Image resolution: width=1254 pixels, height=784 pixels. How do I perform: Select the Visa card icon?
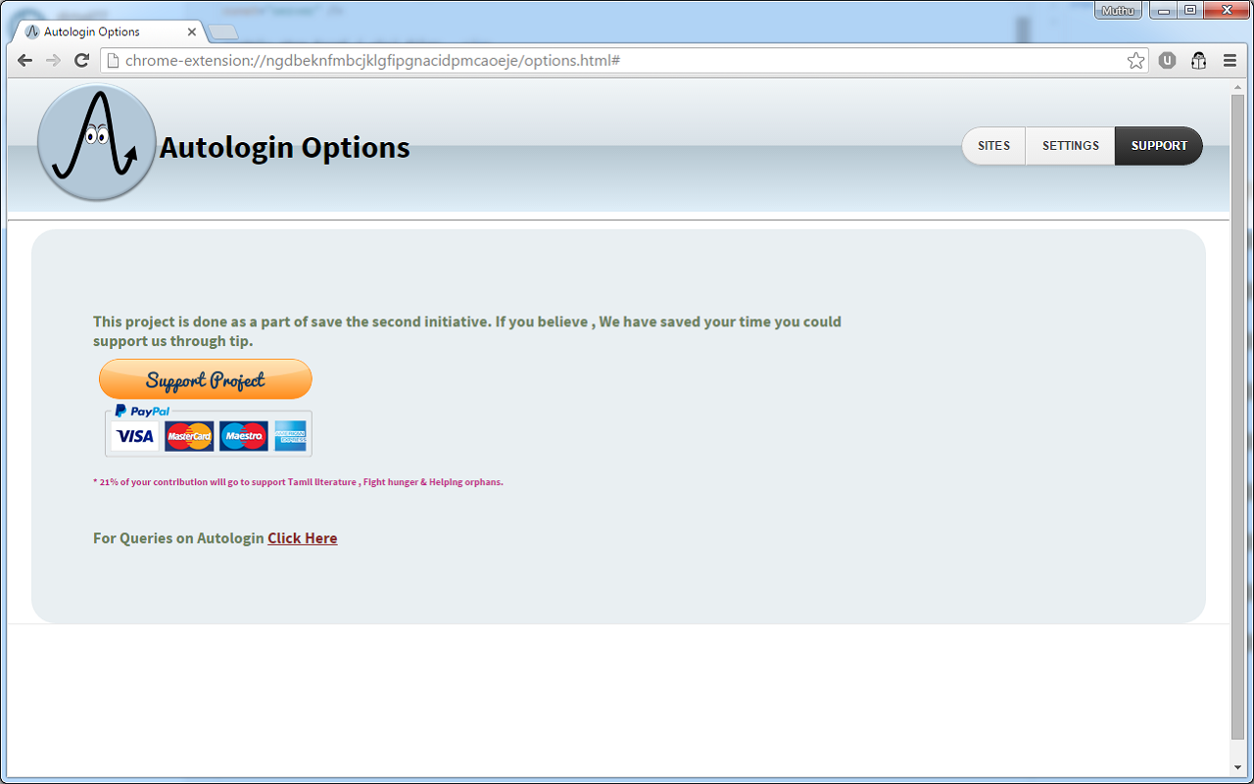coord(134,435)
